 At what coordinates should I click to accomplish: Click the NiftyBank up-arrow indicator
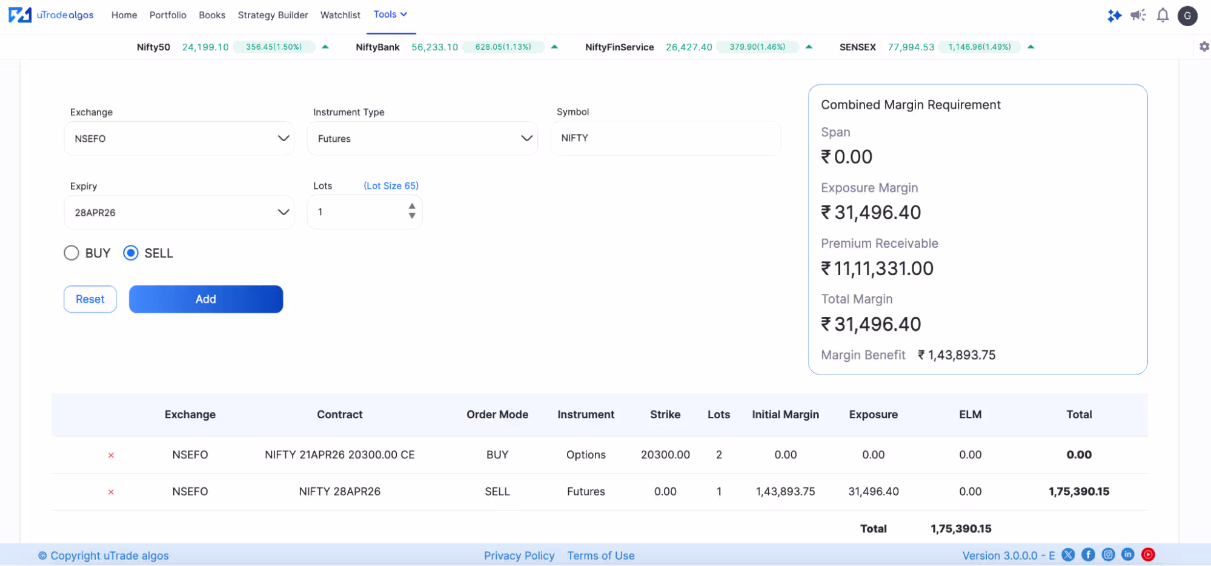554,47
